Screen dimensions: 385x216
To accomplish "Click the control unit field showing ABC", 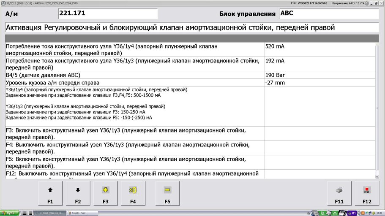I will pos(329,13).
